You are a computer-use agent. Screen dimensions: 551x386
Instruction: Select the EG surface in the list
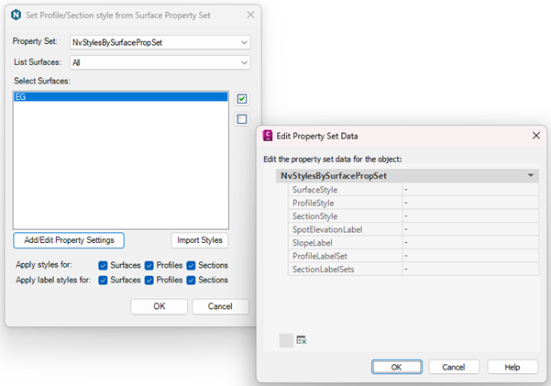[119, 96]
